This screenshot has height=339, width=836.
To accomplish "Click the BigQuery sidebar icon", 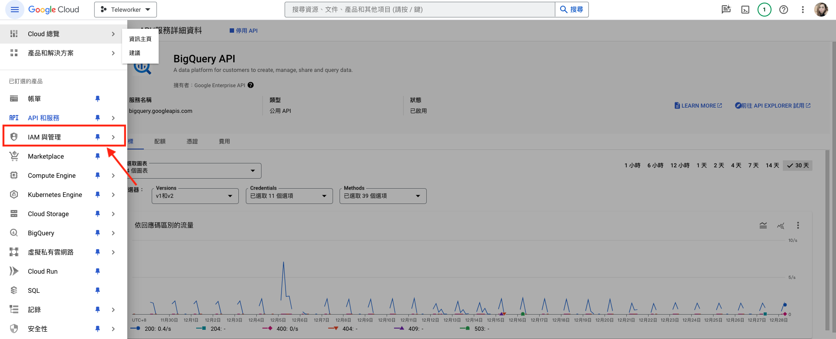I will [14, 233].
